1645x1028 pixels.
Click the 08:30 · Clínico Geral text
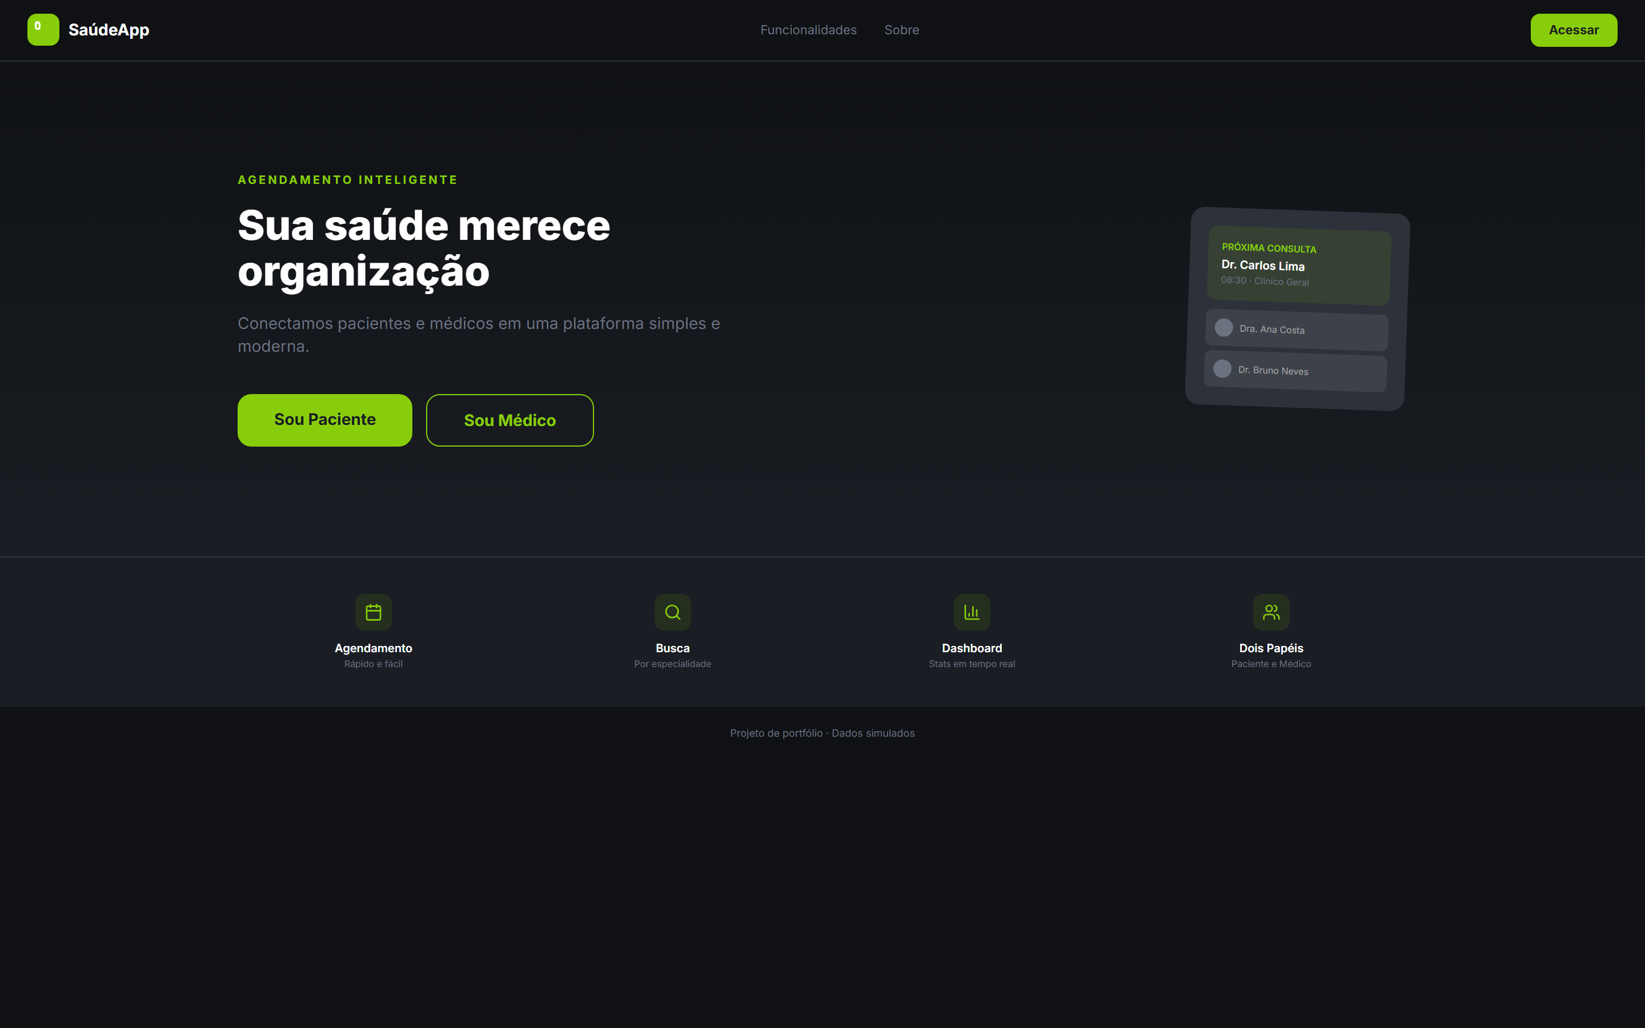(x=1265, y=281)
